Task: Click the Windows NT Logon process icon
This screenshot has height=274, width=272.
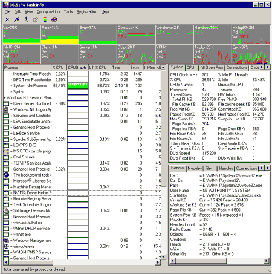Action: [6, 109]
